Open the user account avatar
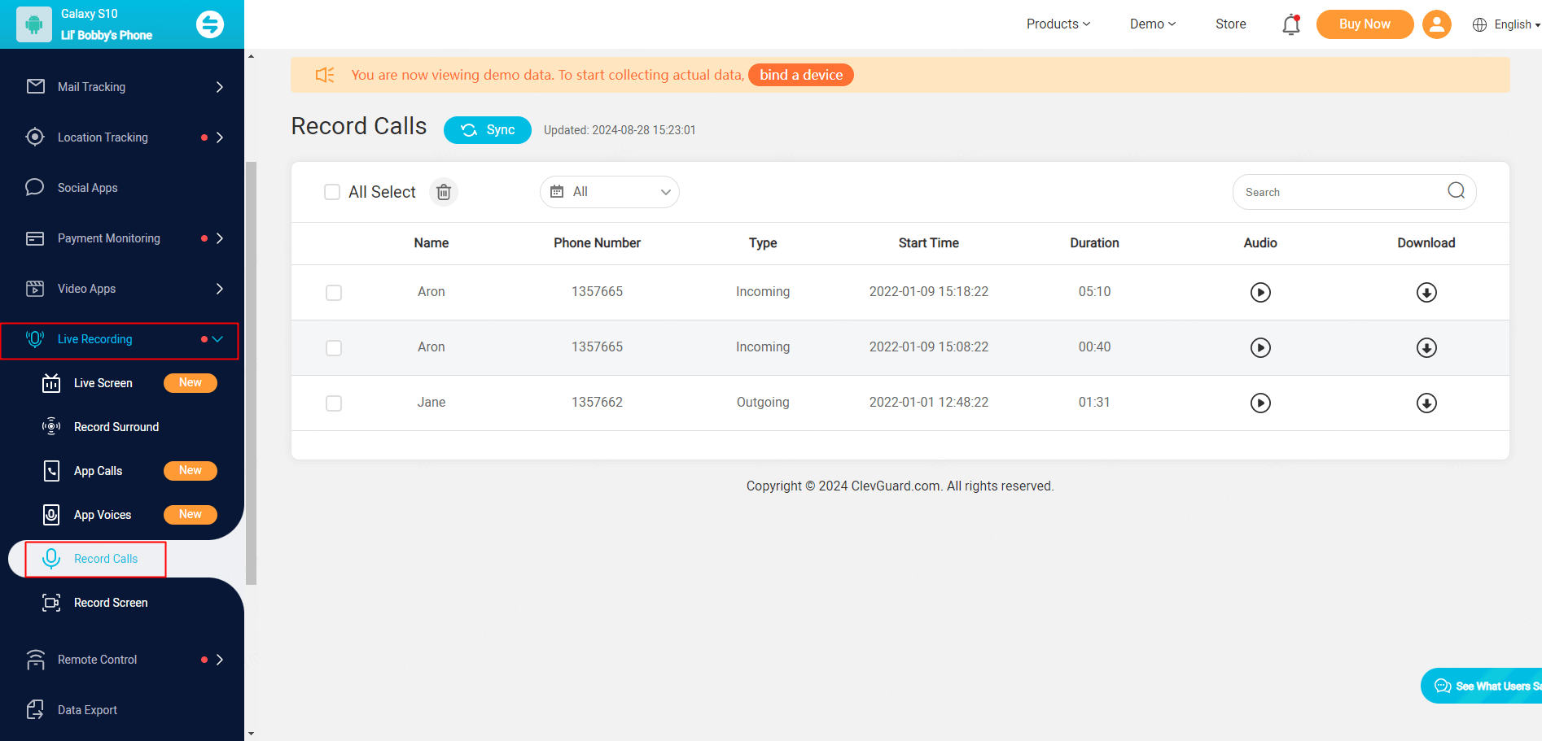1542x741 pixels. (1437, 24)
